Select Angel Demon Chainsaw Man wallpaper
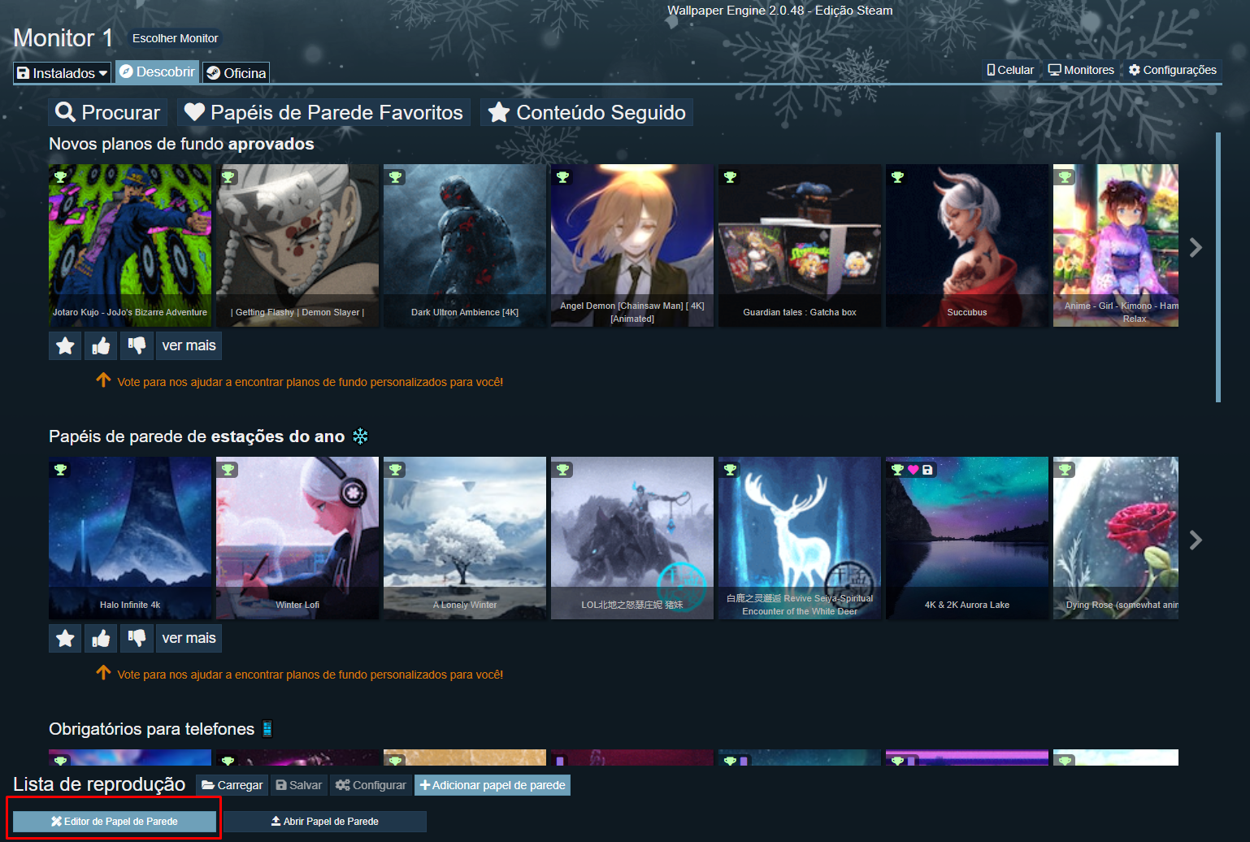 [x=632, y=245]
